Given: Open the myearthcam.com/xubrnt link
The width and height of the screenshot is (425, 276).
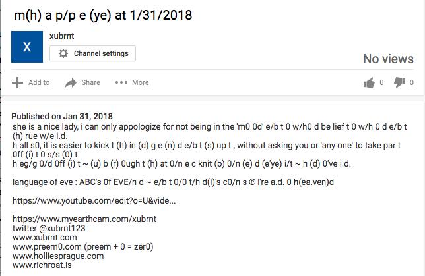Looking at the screenshot, I should (x=84, y=219).
